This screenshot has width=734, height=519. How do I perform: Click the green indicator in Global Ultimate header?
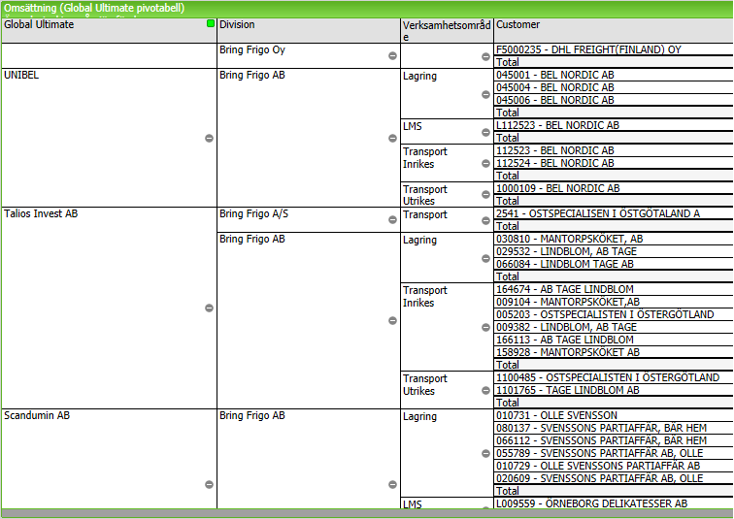coord(211,23)
